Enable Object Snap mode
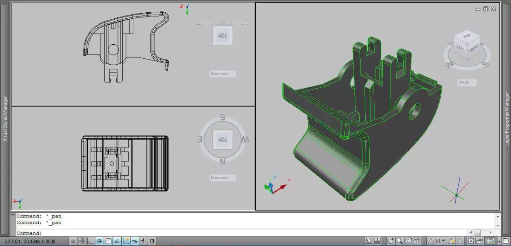The width and height of the screenshot is (511, 246). point(109,240)
